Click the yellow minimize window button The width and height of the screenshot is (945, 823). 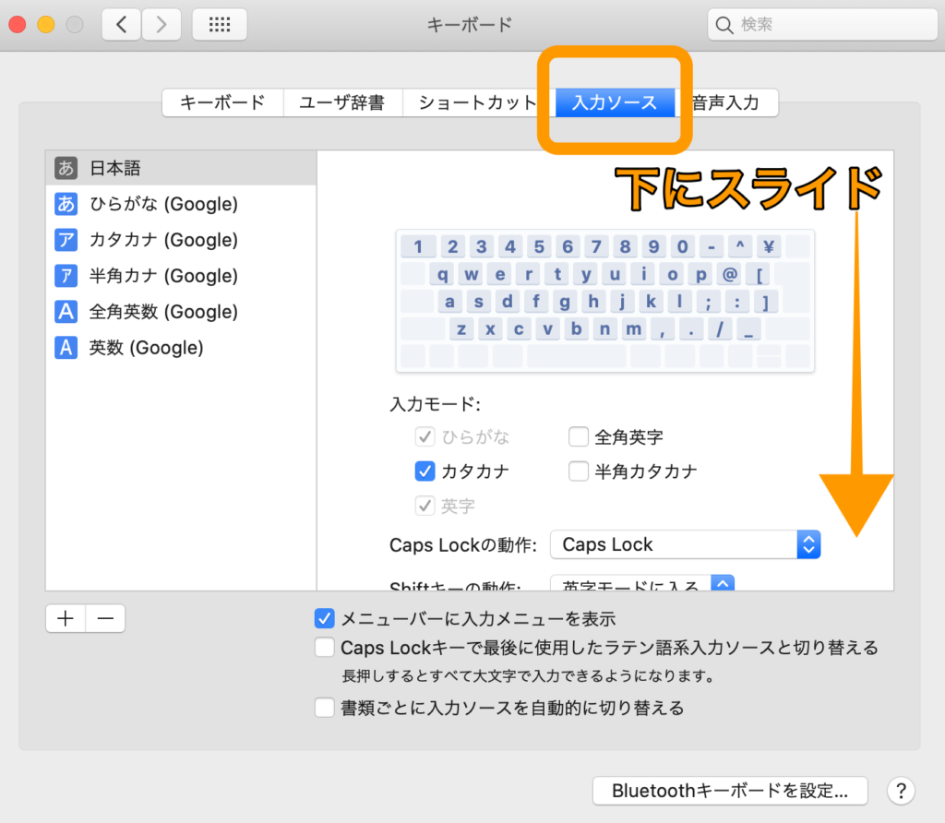46,25
